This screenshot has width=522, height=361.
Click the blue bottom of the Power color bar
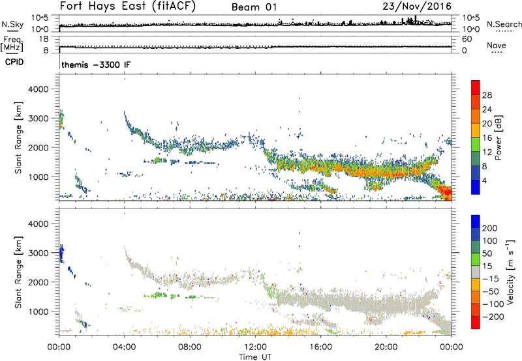[476, 187]
